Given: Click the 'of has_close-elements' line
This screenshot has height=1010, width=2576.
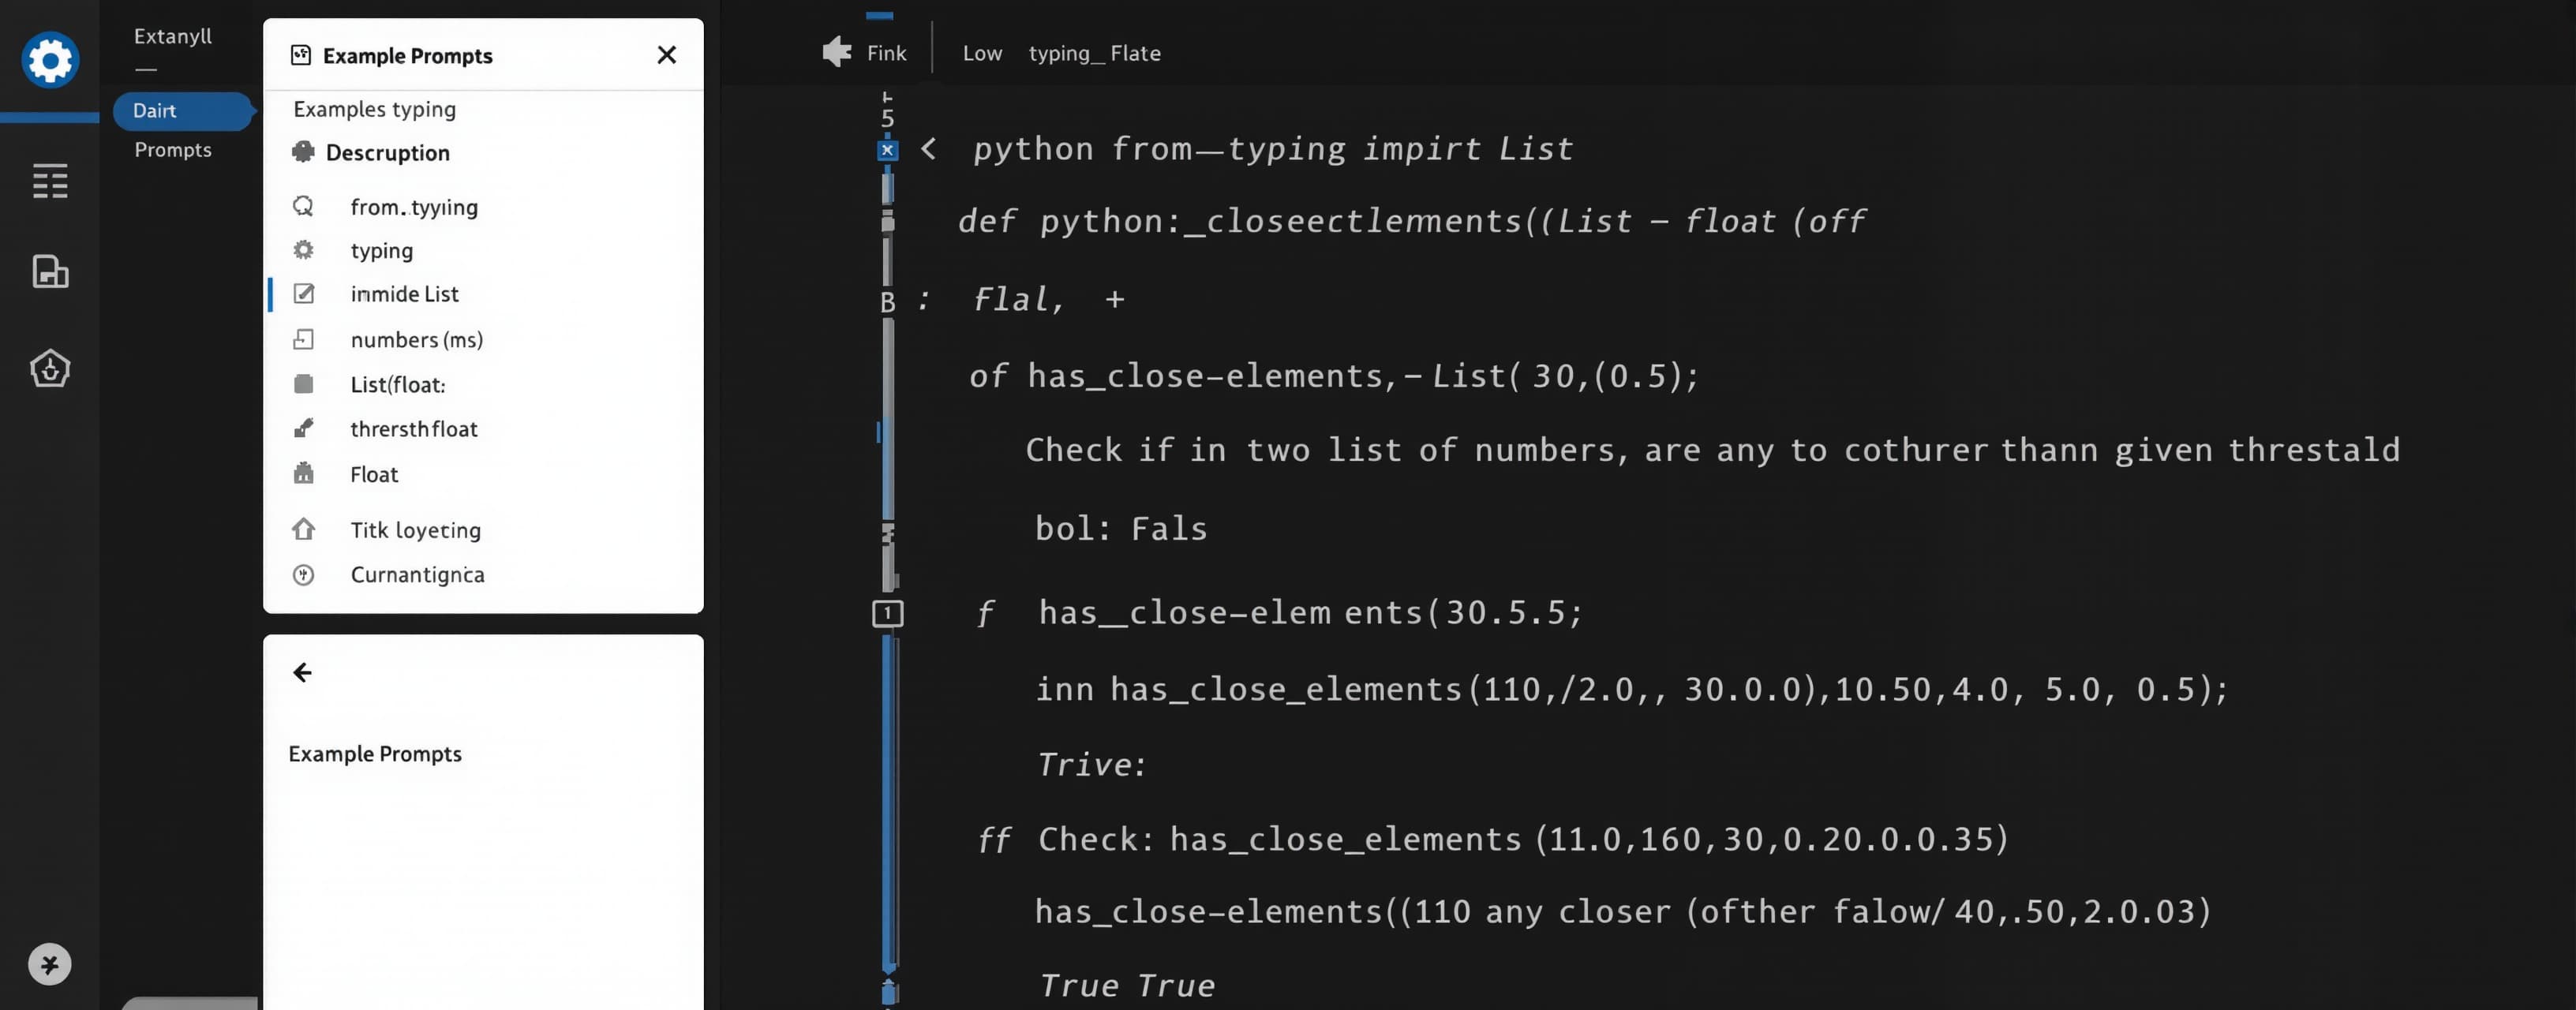Looking at the screenshot, I should (1334, 376).
